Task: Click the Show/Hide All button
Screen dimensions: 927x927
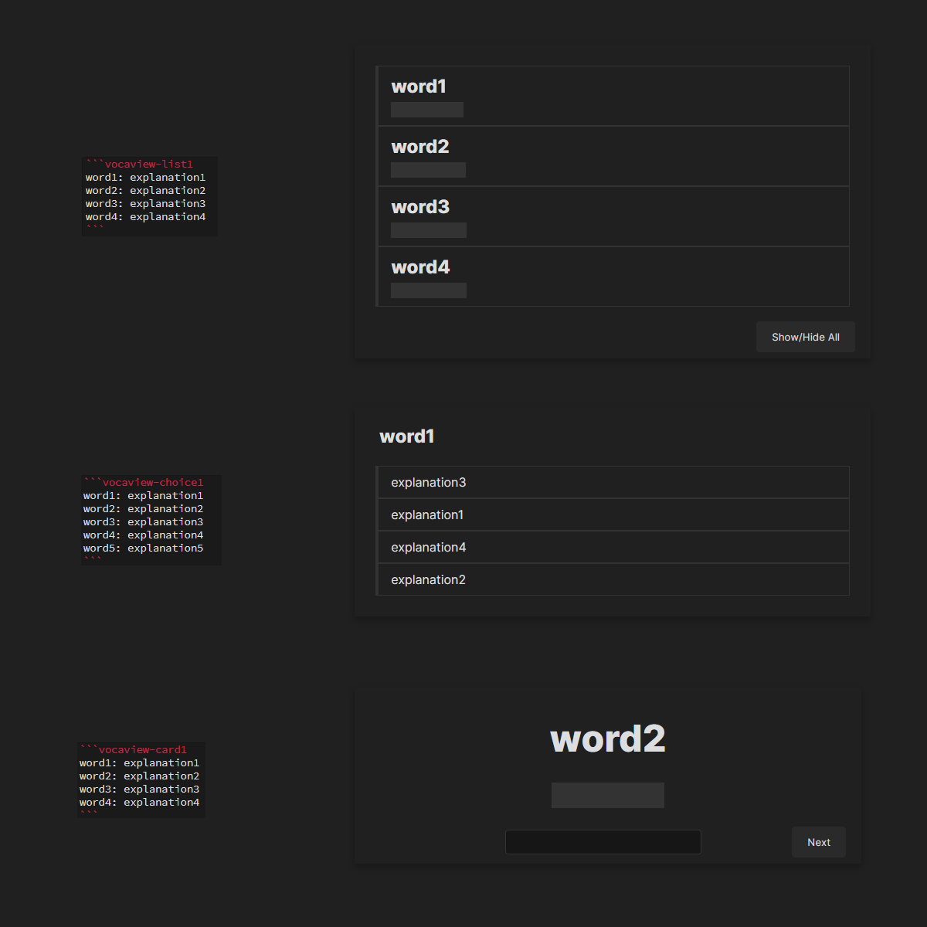Action: tap(805, 337)
